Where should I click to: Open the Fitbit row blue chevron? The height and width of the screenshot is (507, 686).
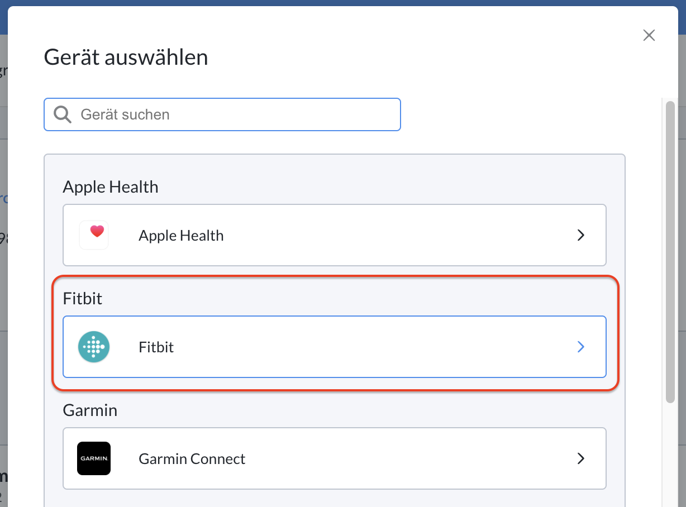[581, 347]
